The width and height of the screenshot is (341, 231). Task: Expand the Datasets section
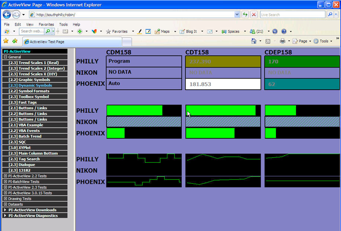6,204
